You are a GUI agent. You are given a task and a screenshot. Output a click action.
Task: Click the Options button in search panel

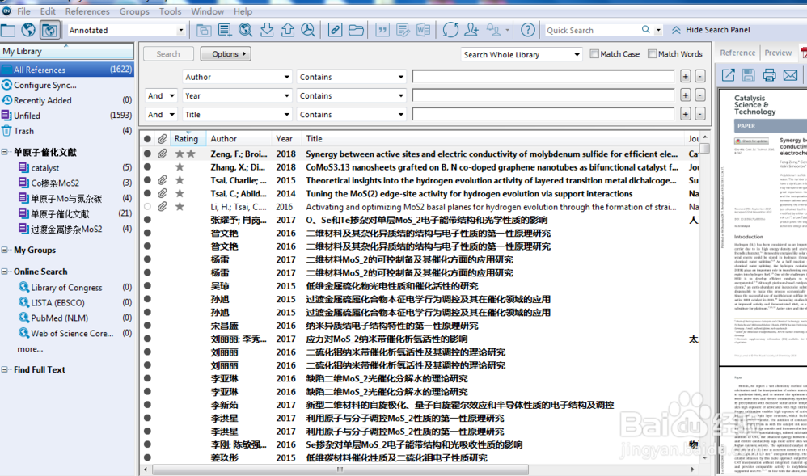pyautogui.click(x=226, y=54)
